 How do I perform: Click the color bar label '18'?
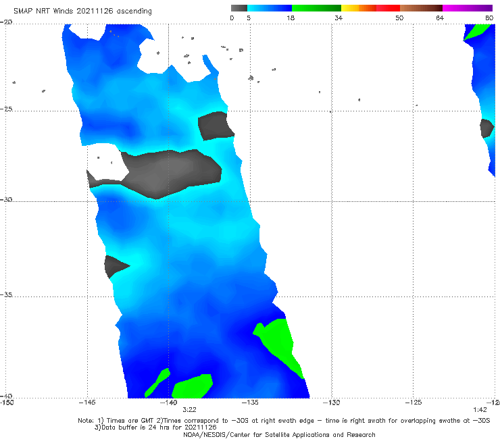click(291, 18)
